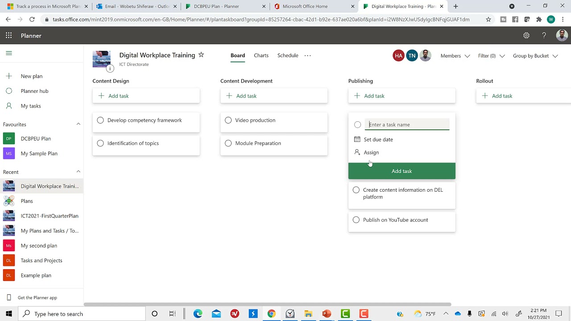
Task: Collapse the sidebar with hamburger icon
Action: pyautogui.click(x=9, y=53)
